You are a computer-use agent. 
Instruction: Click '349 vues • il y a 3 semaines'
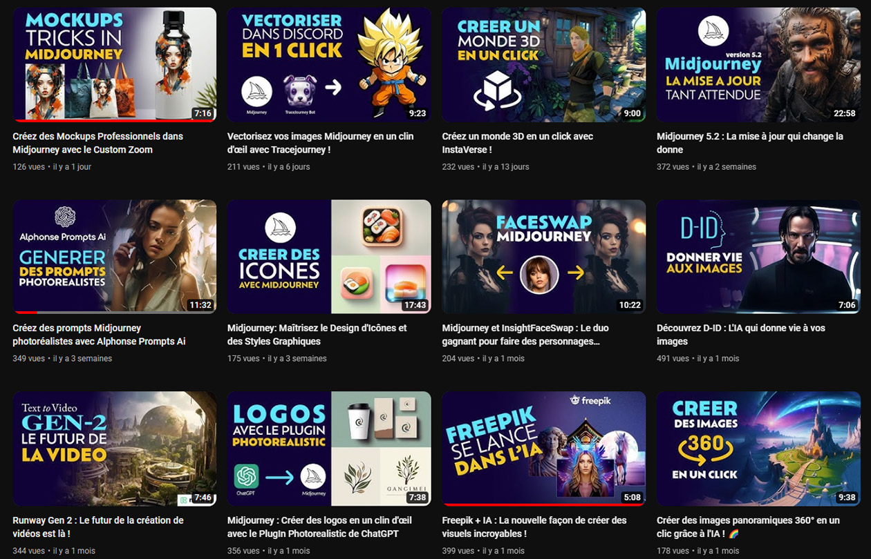(62, 359)
